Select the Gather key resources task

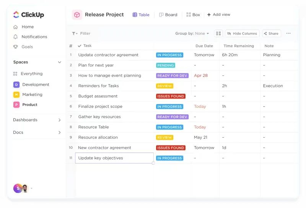(x=99, y=117)
